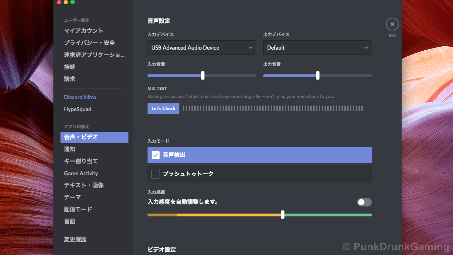The width and height of the screenshot is (453, 255).
Task: Click the input sensitivity slider handle
Action: click(282, 215)
